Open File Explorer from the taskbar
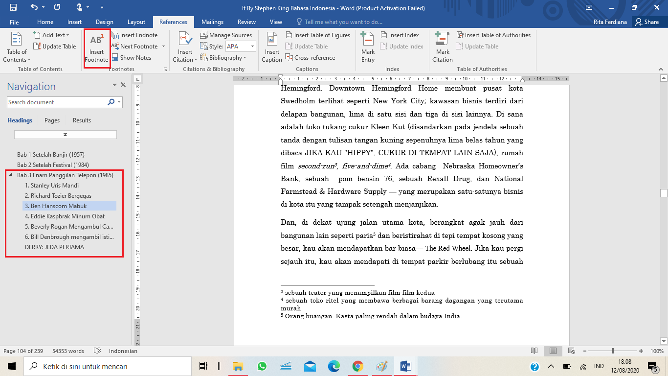This screenshot has height=376, width=668. coord(238,366)
